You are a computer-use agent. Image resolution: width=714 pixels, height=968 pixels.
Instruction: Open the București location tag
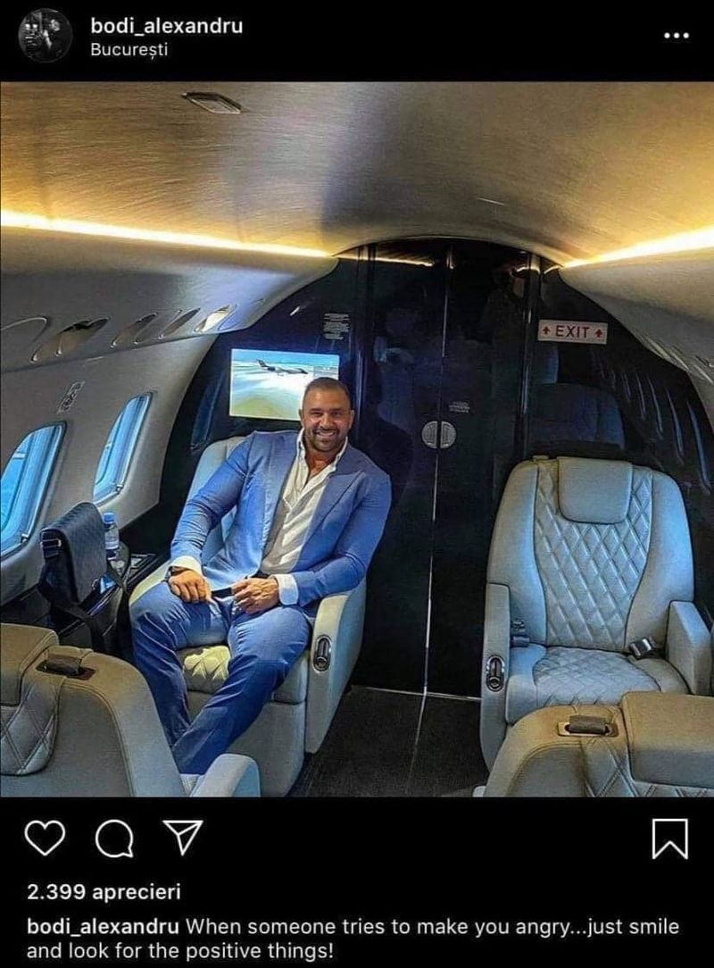pyautogui.click(x=129, y=50)
